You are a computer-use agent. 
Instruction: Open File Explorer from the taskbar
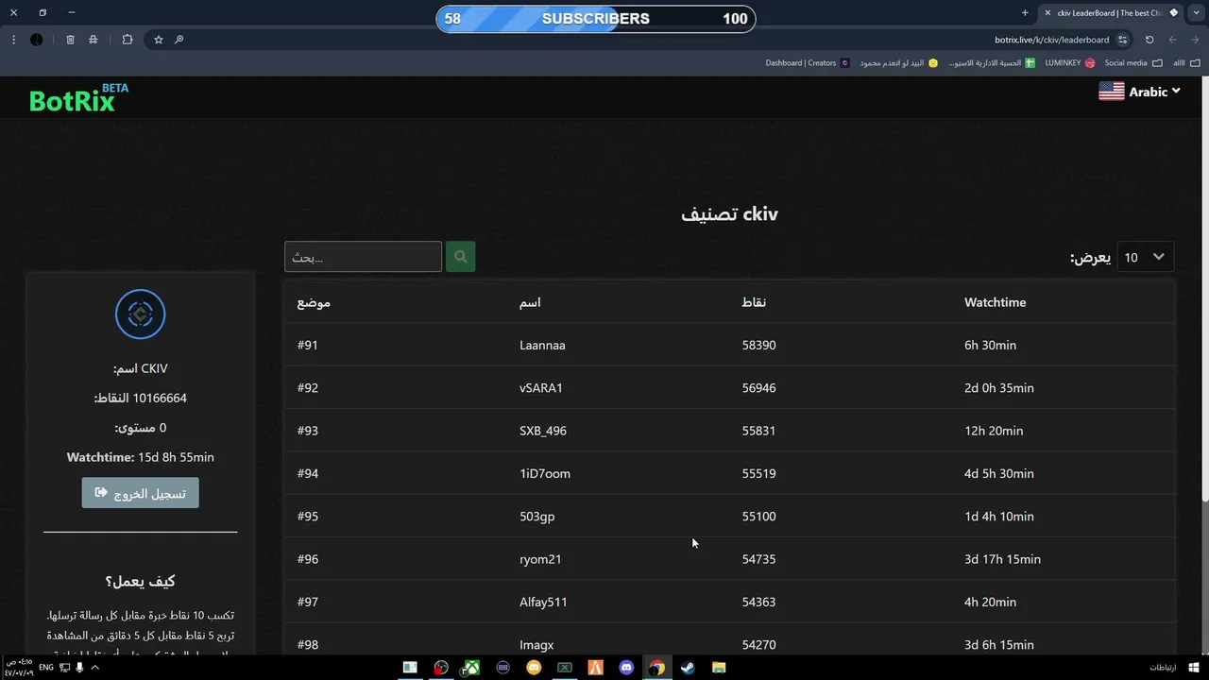[719, 668]
